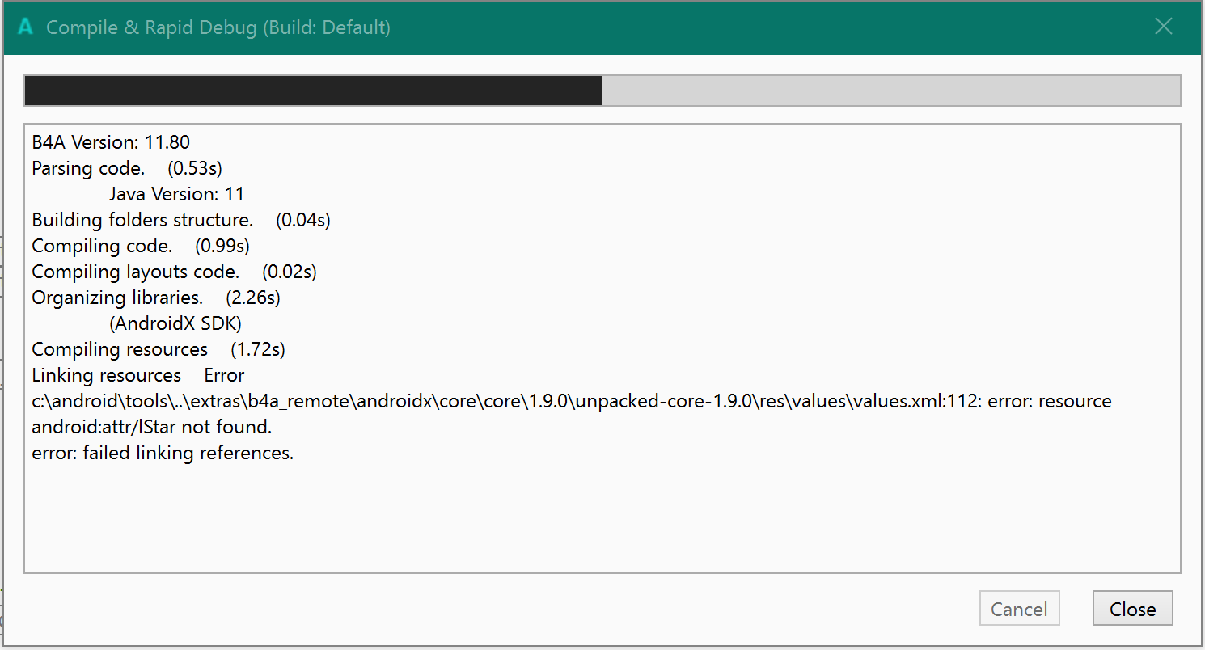Select the 'Parsing code. (0.53s)' line
The image size is (1205, 650).
point(127,169)
